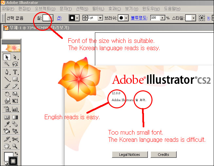214x166 pixels.
Task: Open the 편집 (Edit) menu
Action: coord(25,9)
